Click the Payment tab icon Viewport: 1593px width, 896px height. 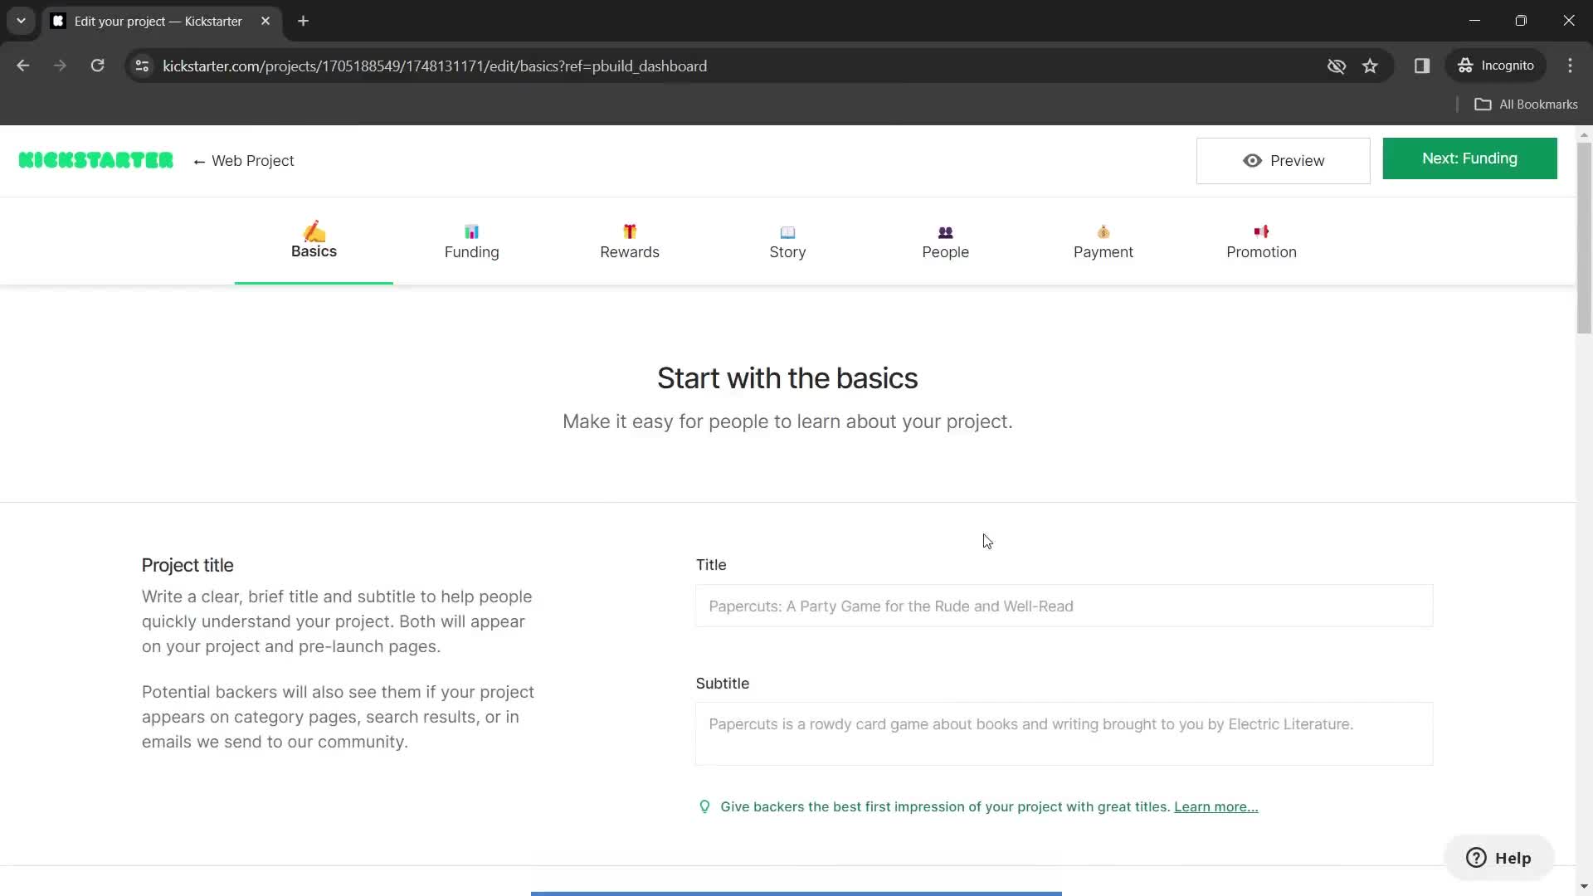pyautogui.click(x=1104, y=231)
